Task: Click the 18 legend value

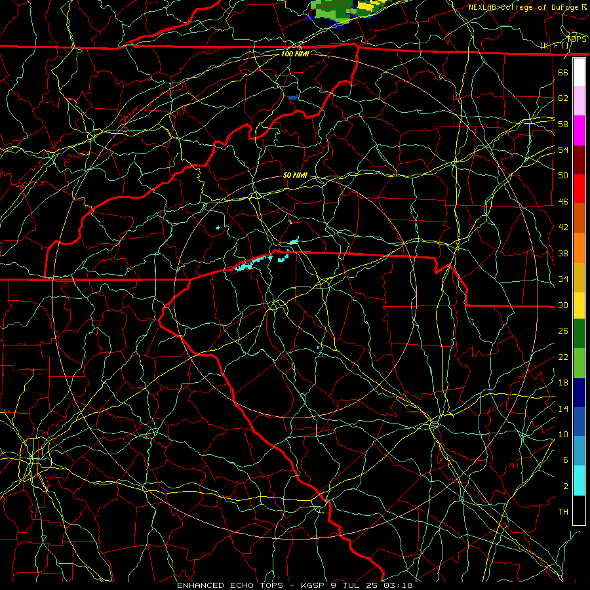Action: coord(563,383)
